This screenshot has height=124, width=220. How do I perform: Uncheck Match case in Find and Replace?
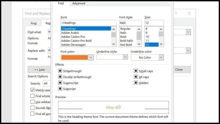click(x=32, y=90)
